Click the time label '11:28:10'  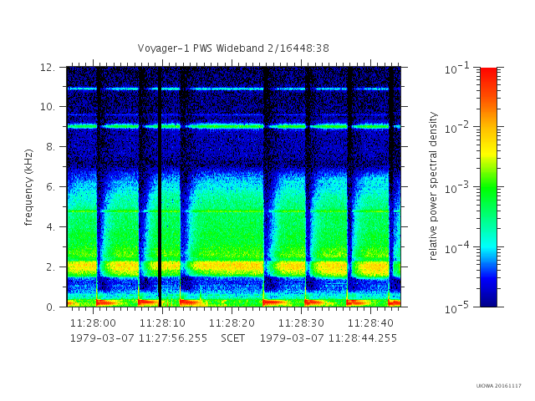pos(162,323)
